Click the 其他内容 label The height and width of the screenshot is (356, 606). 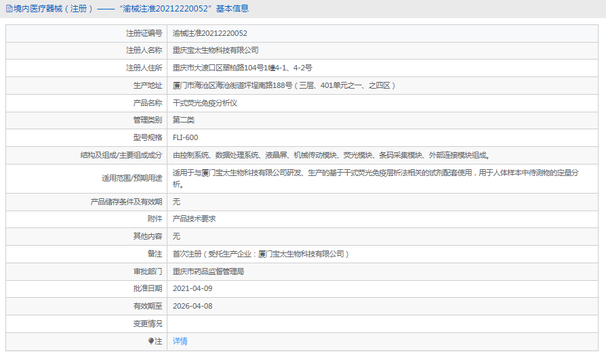click(148, 236)
